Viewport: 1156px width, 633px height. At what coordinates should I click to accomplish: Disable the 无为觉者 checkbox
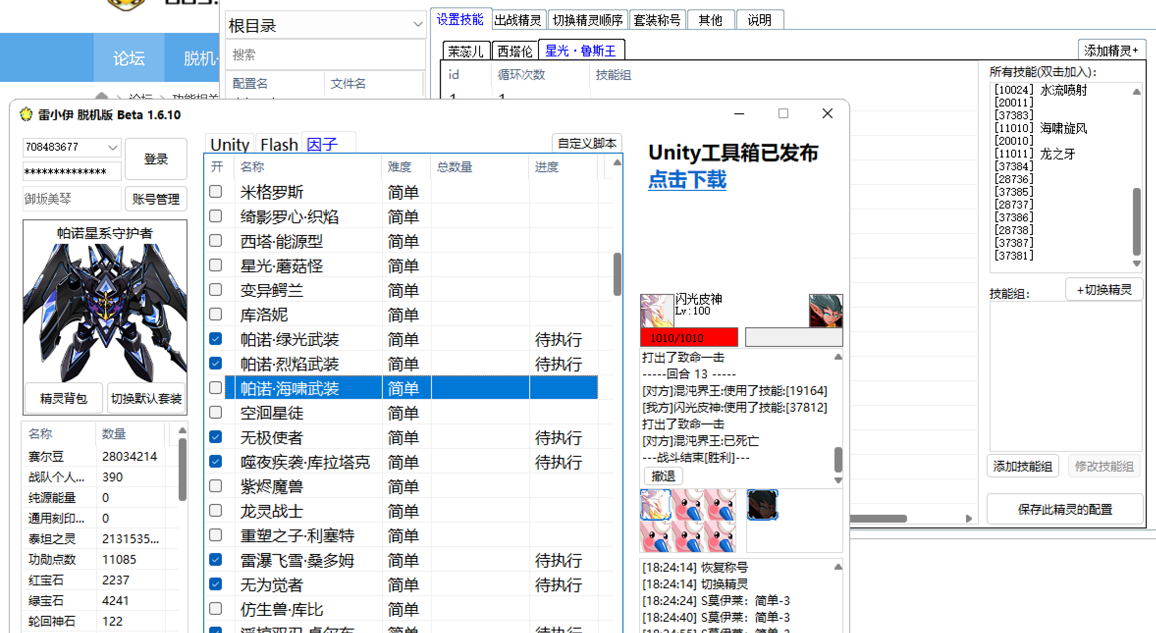pyautogui.click(x=215, y=584)
